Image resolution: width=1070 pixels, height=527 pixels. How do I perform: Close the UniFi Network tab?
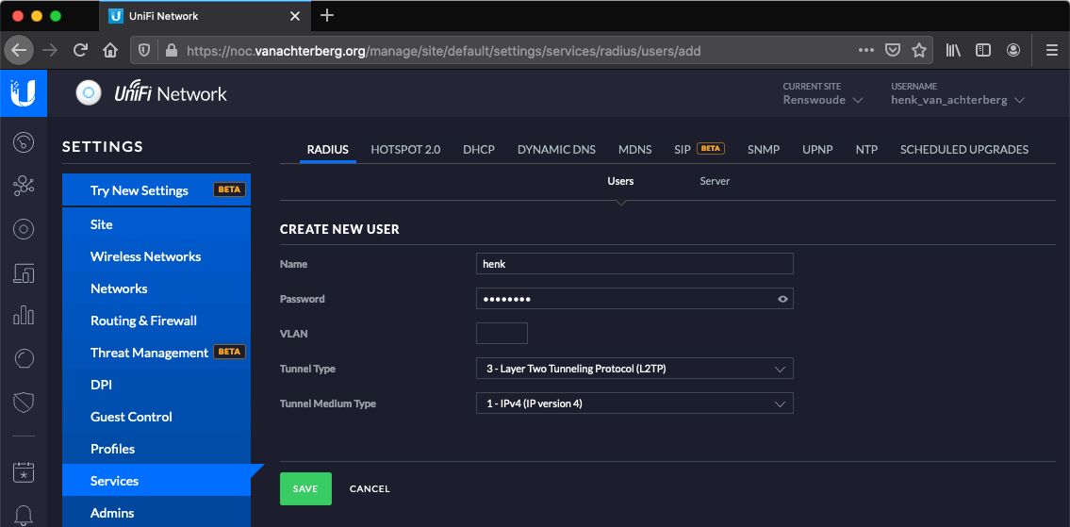[x=295, y=16]
